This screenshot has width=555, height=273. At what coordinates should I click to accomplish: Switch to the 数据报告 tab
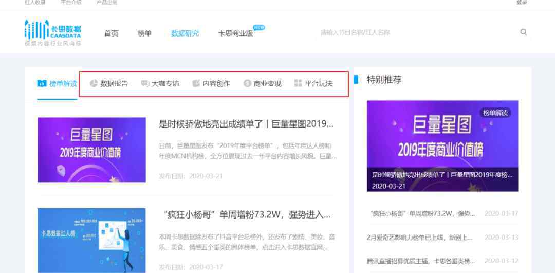(x=108, y=84)
